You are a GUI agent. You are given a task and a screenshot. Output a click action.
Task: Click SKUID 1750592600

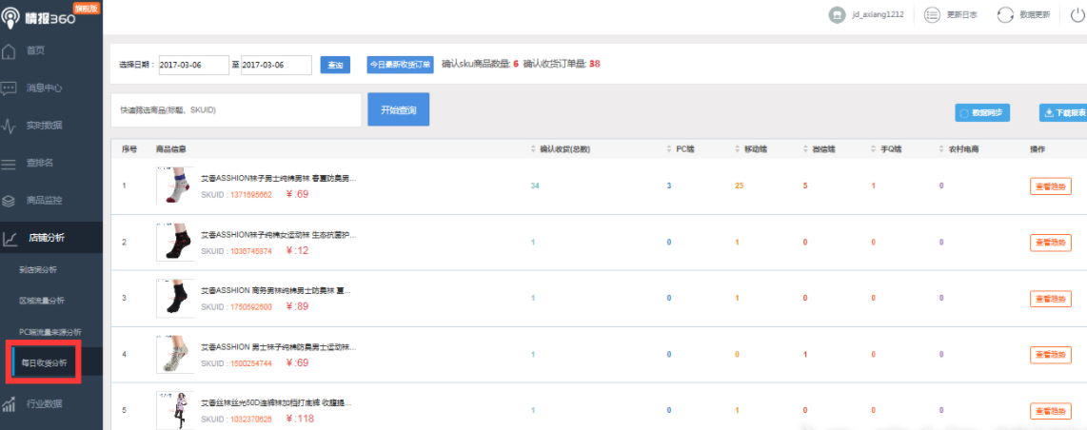tap(251, 307)
